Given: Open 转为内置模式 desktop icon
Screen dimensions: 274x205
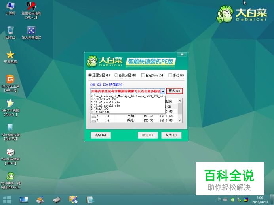Looking at the screenshot, I should [31, 33].
